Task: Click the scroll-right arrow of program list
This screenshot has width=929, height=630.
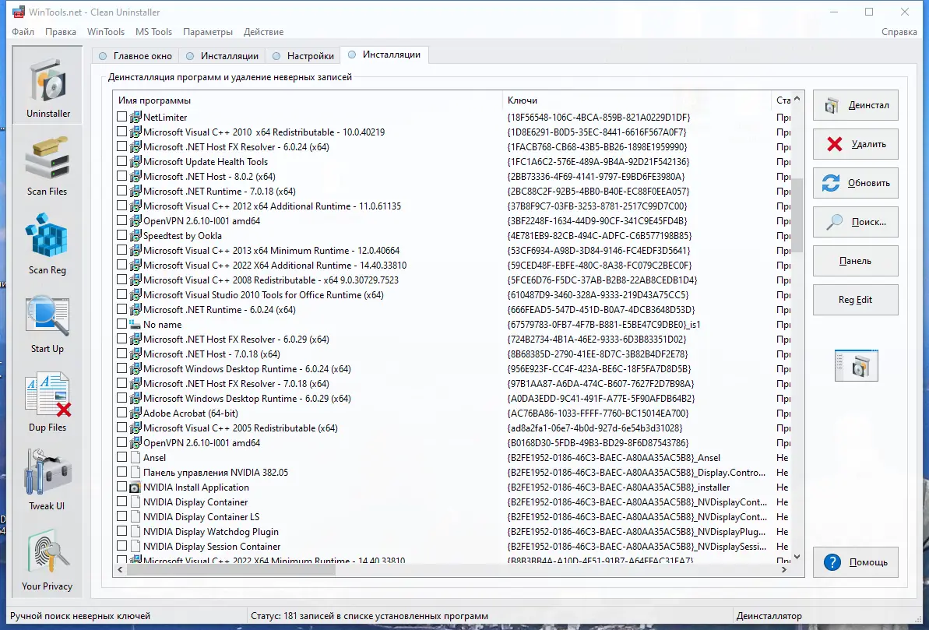Action: coord(784,569)
